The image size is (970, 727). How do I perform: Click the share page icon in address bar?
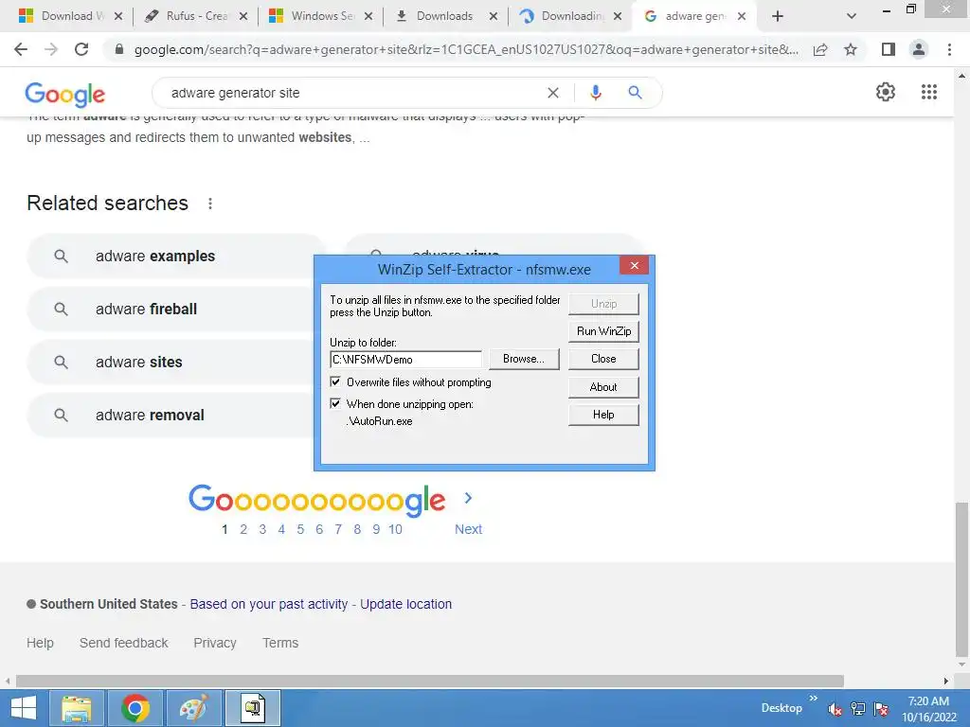(820, 49)
